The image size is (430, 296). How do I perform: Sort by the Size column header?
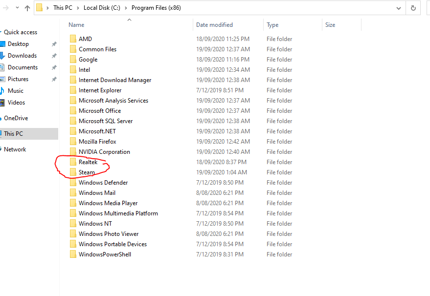[330, 25]
